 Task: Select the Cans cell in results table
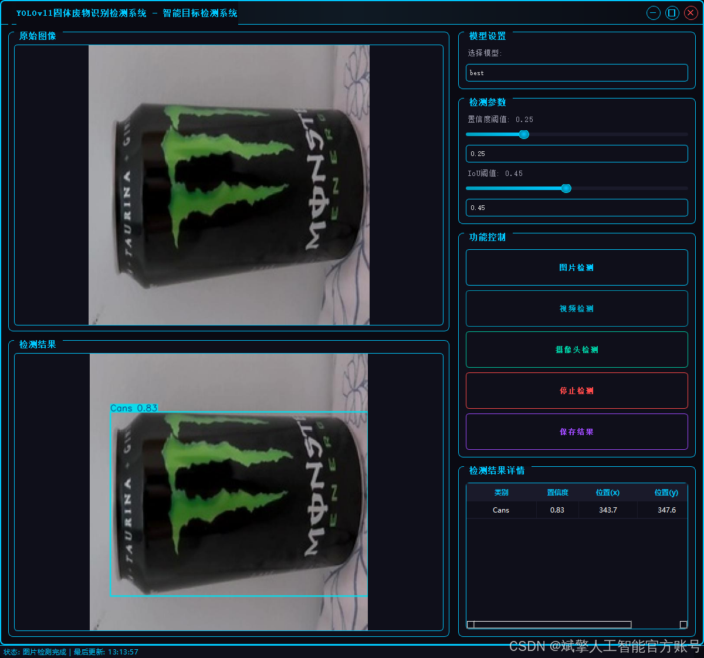pyautogui.click(x=502, y=510)
